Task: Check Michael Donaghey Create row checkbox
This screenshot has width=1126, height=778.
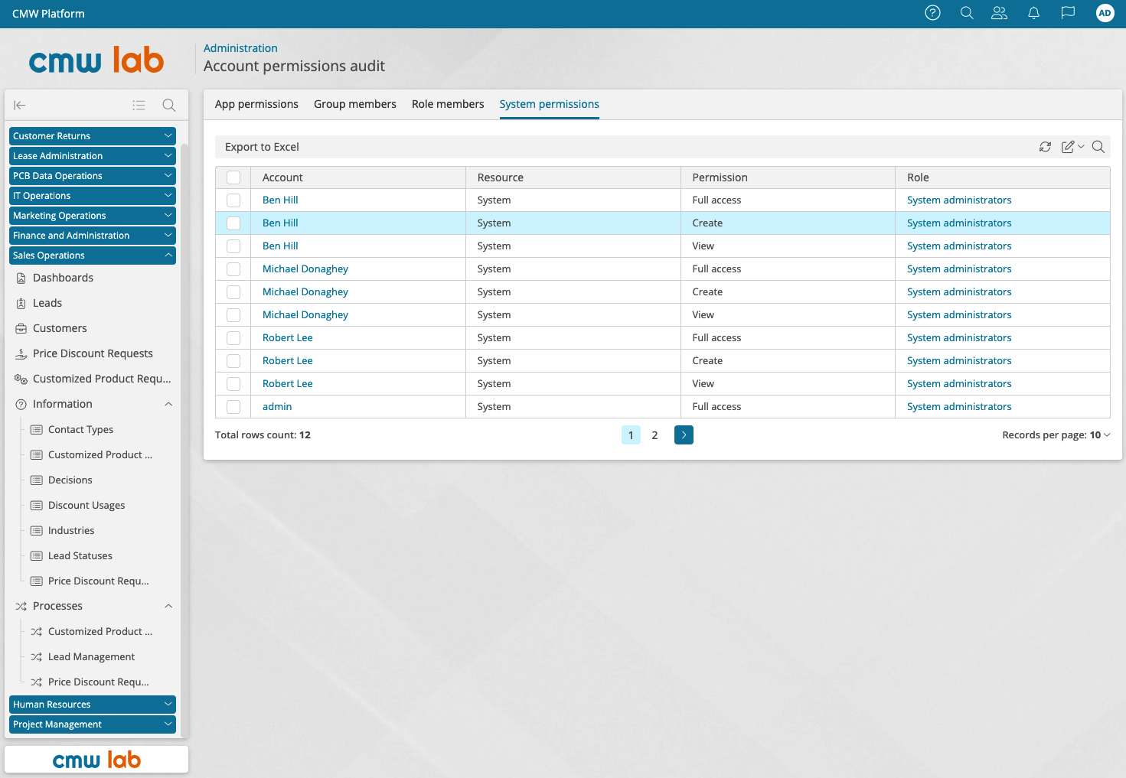Action: 233,292
